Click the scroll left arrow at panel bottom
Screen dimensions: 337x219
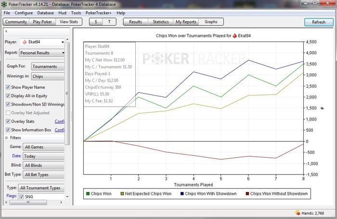pos(6,203)
